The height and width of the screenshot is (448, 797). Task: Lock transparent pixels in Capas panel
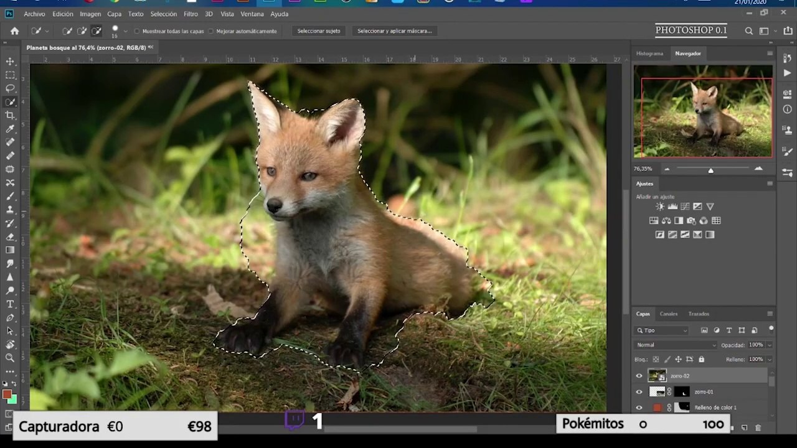656,360
